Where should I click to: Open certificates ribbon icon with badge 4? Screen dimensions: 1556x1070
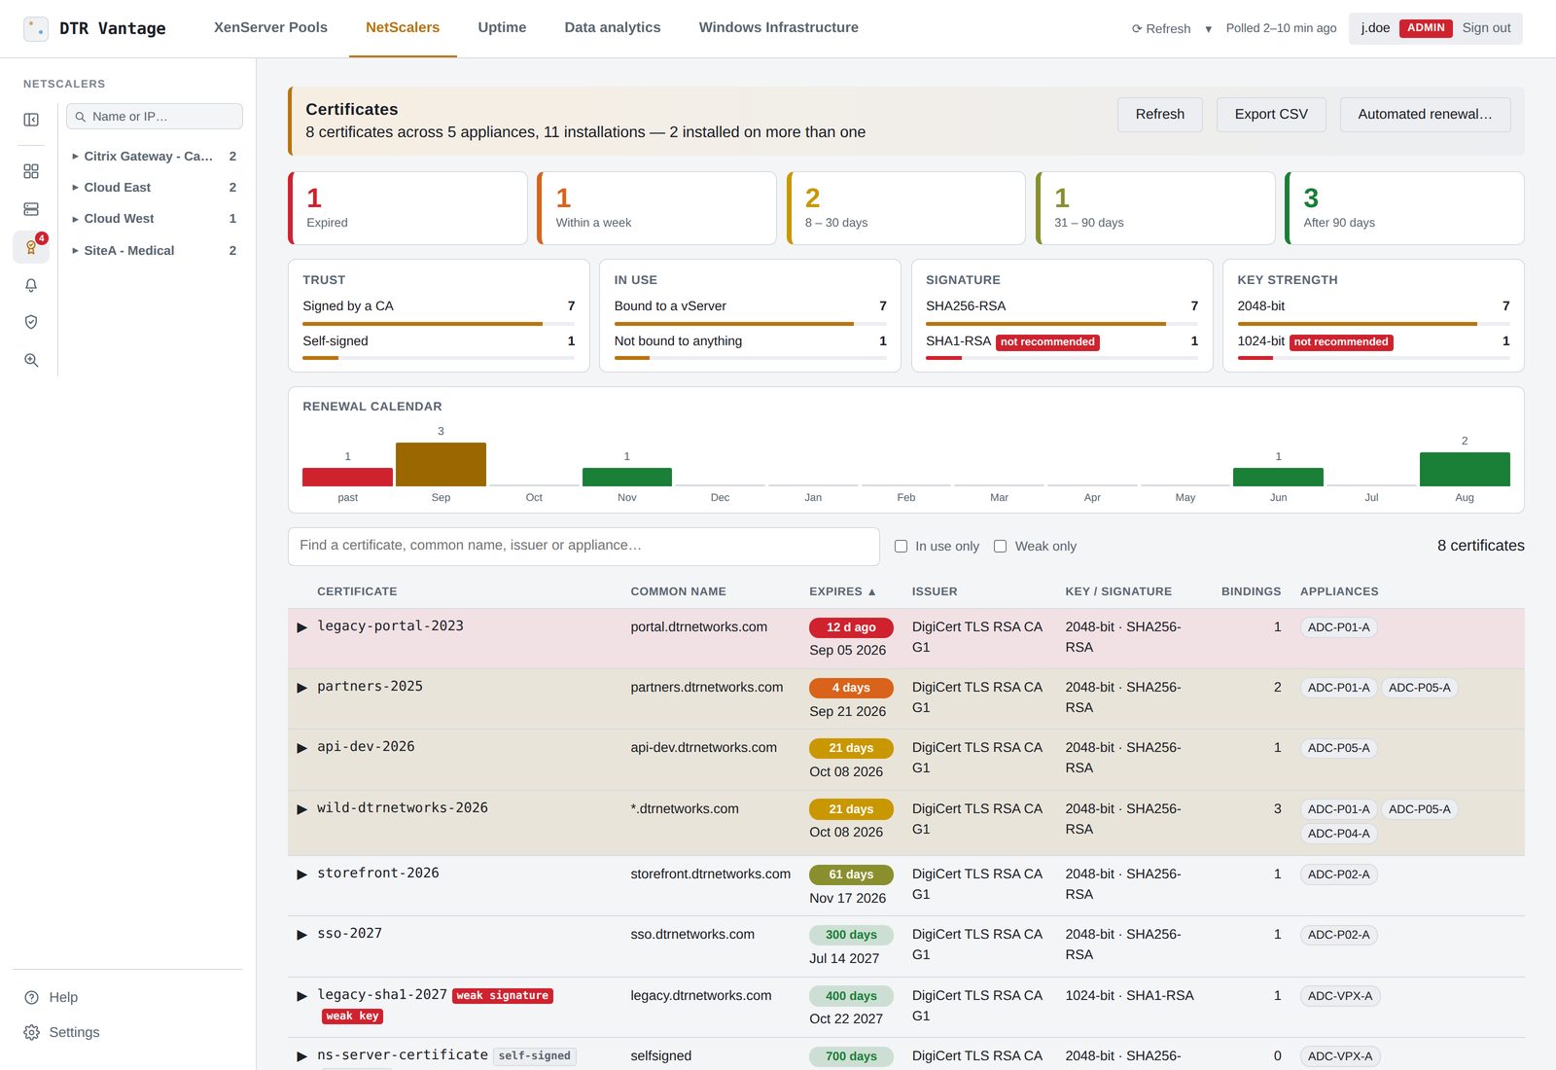coord(31,247)
